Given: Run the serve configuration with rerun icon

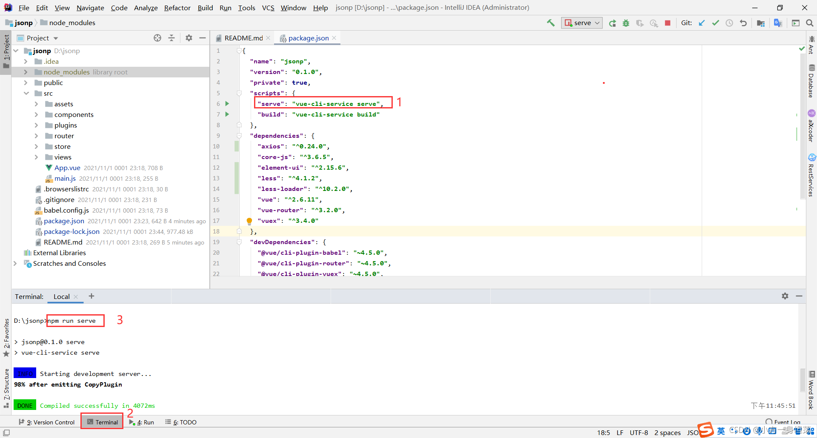Looking at the screenshot, I should click(612, 23).
